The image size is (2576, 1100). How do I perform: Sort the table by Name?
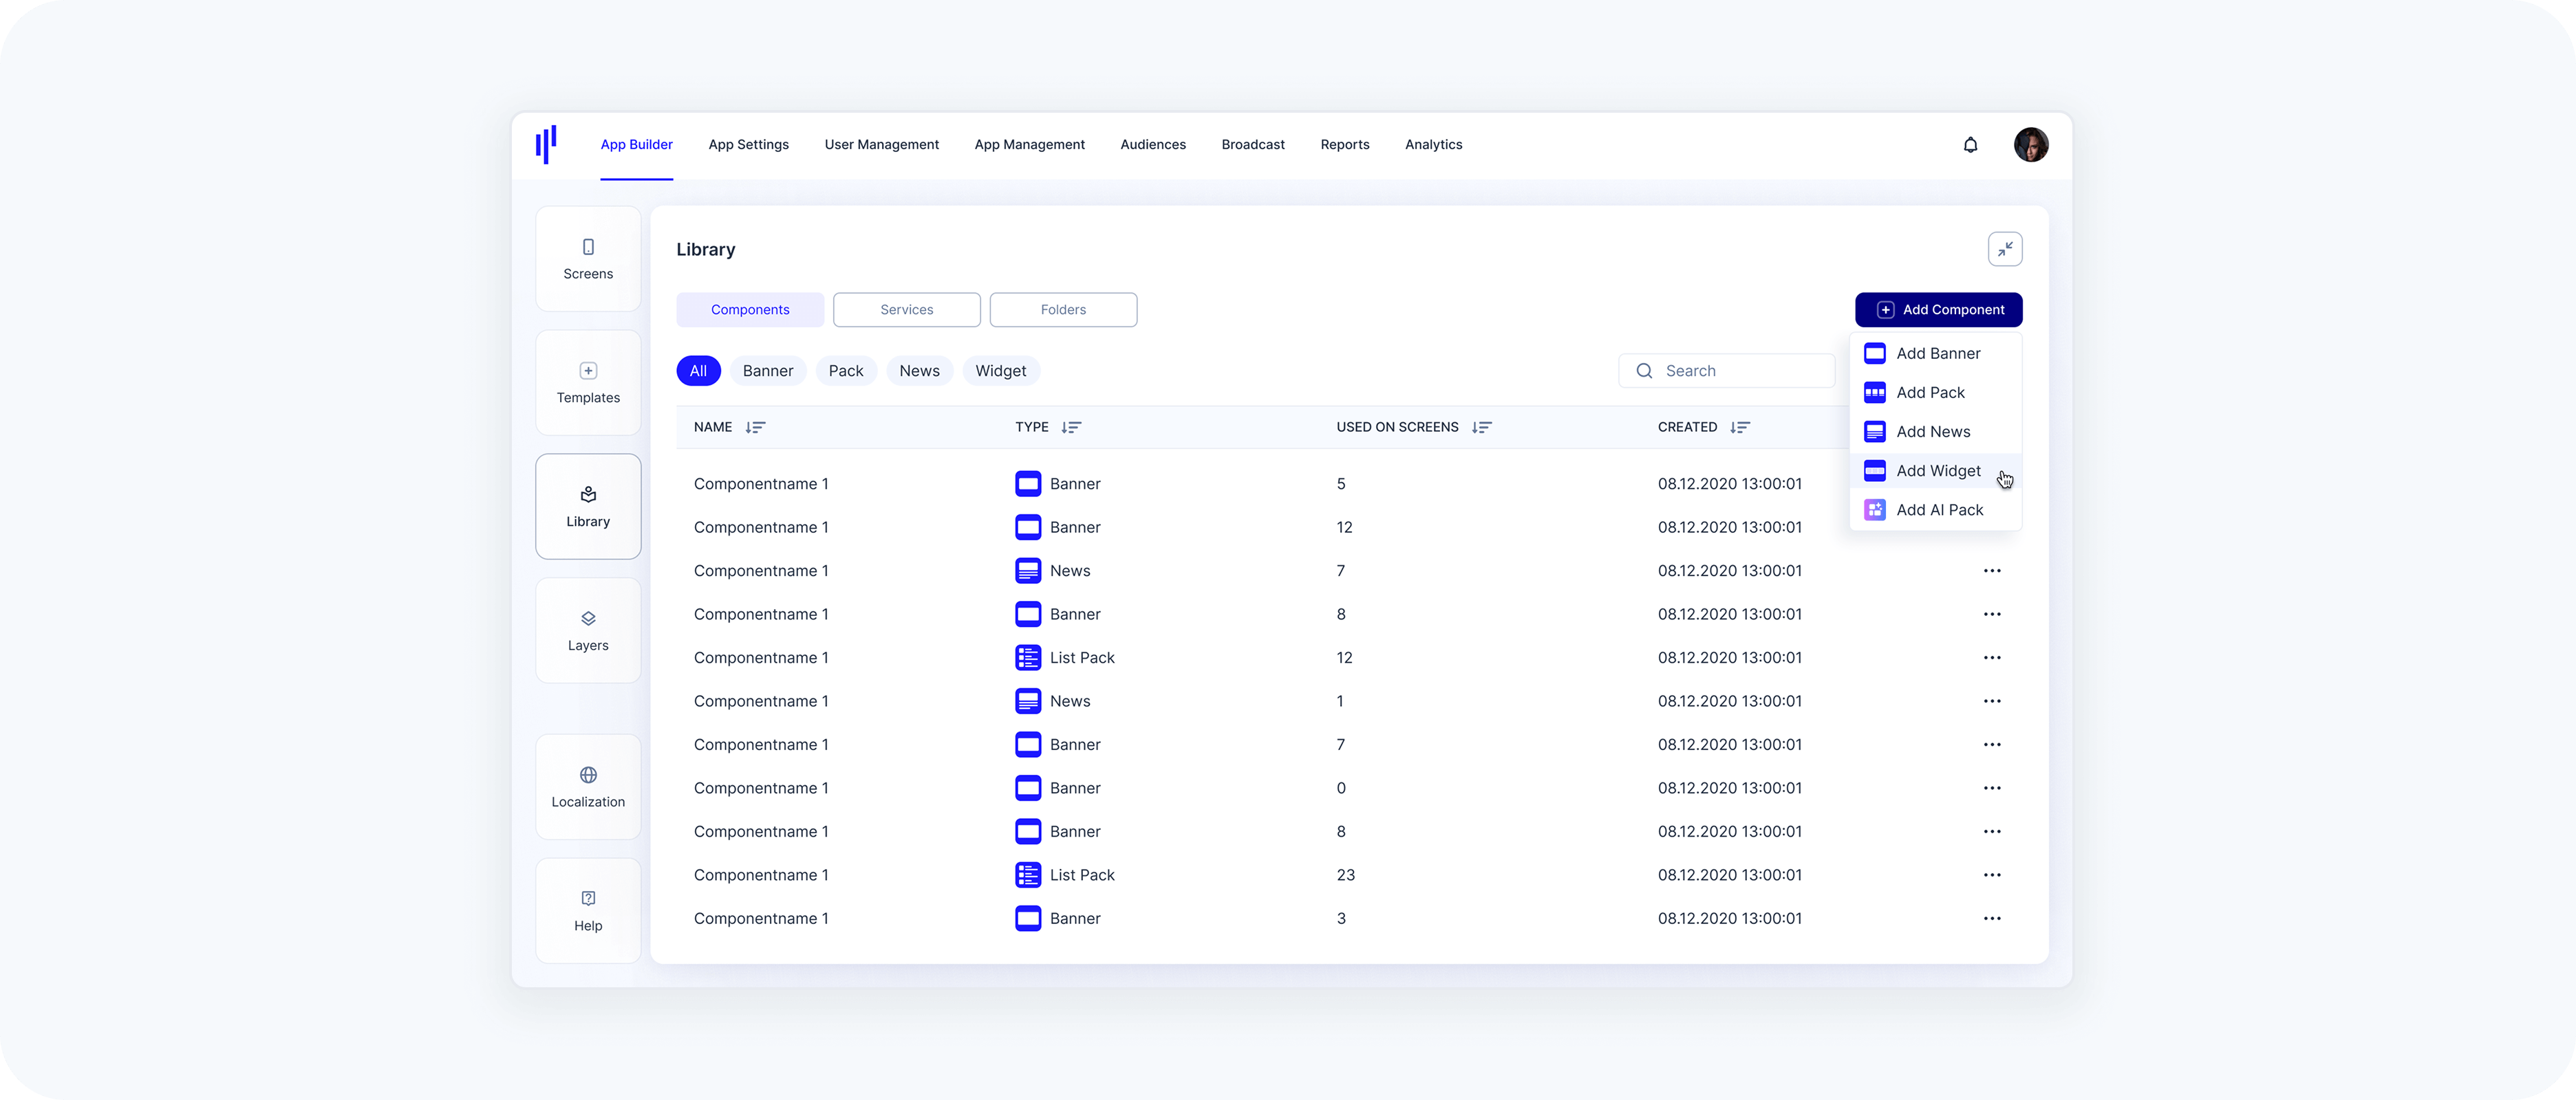click(x=755, y=428)
